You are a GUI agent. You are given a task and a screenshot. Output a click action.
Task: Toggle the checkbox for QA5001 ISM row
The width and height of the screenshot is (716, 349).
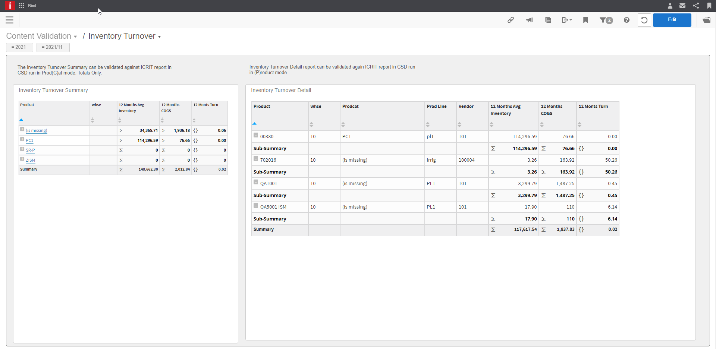pos(256,206)
